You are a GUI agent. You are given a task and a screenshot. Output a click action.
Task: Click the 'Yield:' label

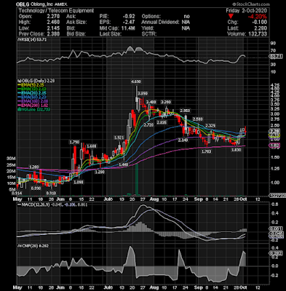point(147,28)
